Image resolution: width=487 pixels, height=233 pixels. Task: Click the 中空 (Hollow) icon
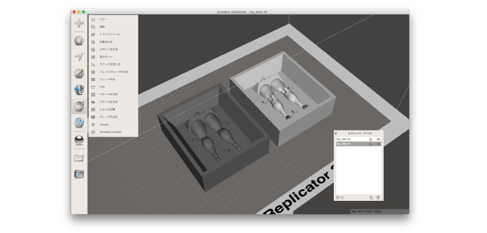click(x=93, y=87)
